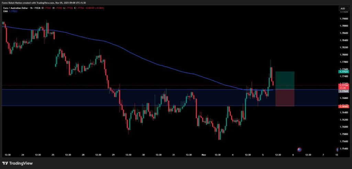This screenshot has width=352, height=169.
Task: Click the TradingView logo at bottom left
Action: click(x=16, y=163)
